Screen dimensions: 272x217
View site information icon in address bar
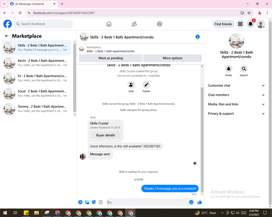click(29, 13)
